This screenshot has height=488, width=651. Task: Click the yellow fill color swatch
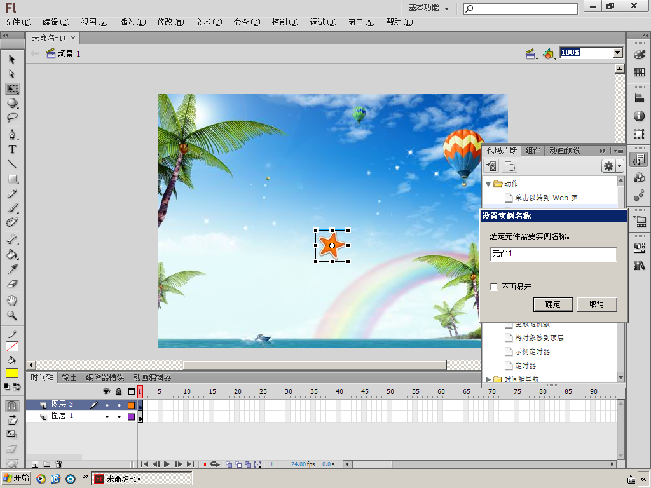tap(12, 373)
